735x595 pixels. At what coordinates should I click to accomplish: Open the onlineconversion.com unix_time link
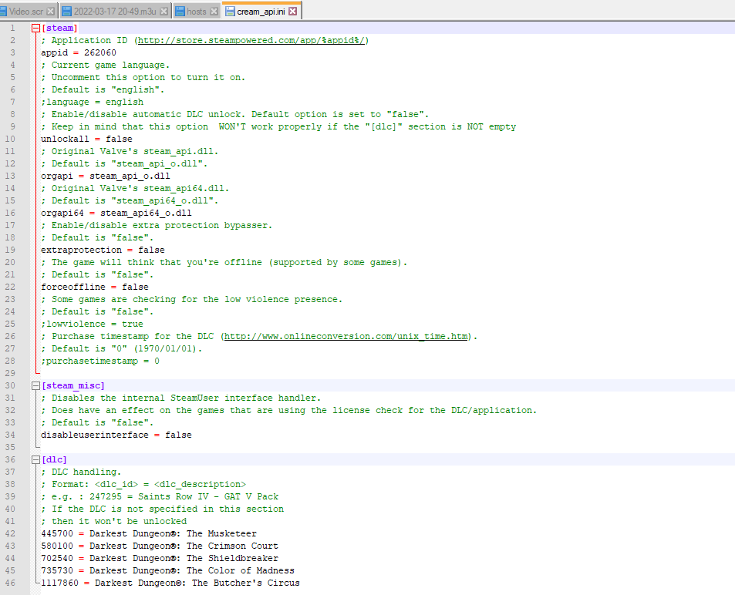point(347,336)
